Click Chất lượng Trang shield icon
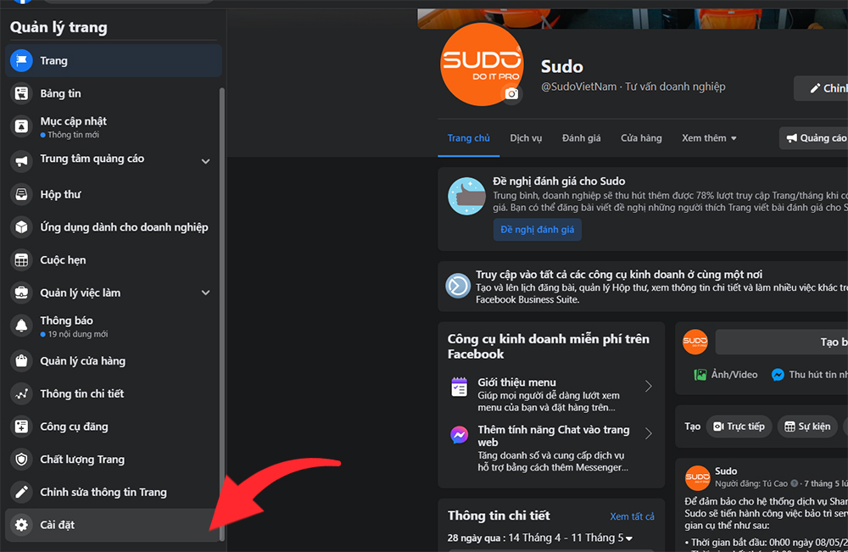Viewport: 848px width, 552px height. [x=21, y=460]
